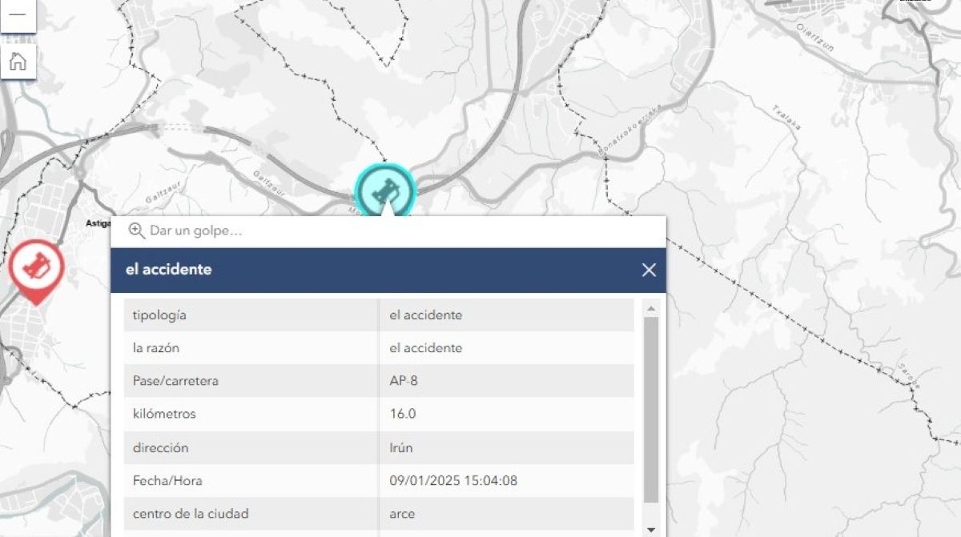Click the 'Irún' direction value
Screen dimensions: 961x537
pyautogui.click(x=401, y=447)
